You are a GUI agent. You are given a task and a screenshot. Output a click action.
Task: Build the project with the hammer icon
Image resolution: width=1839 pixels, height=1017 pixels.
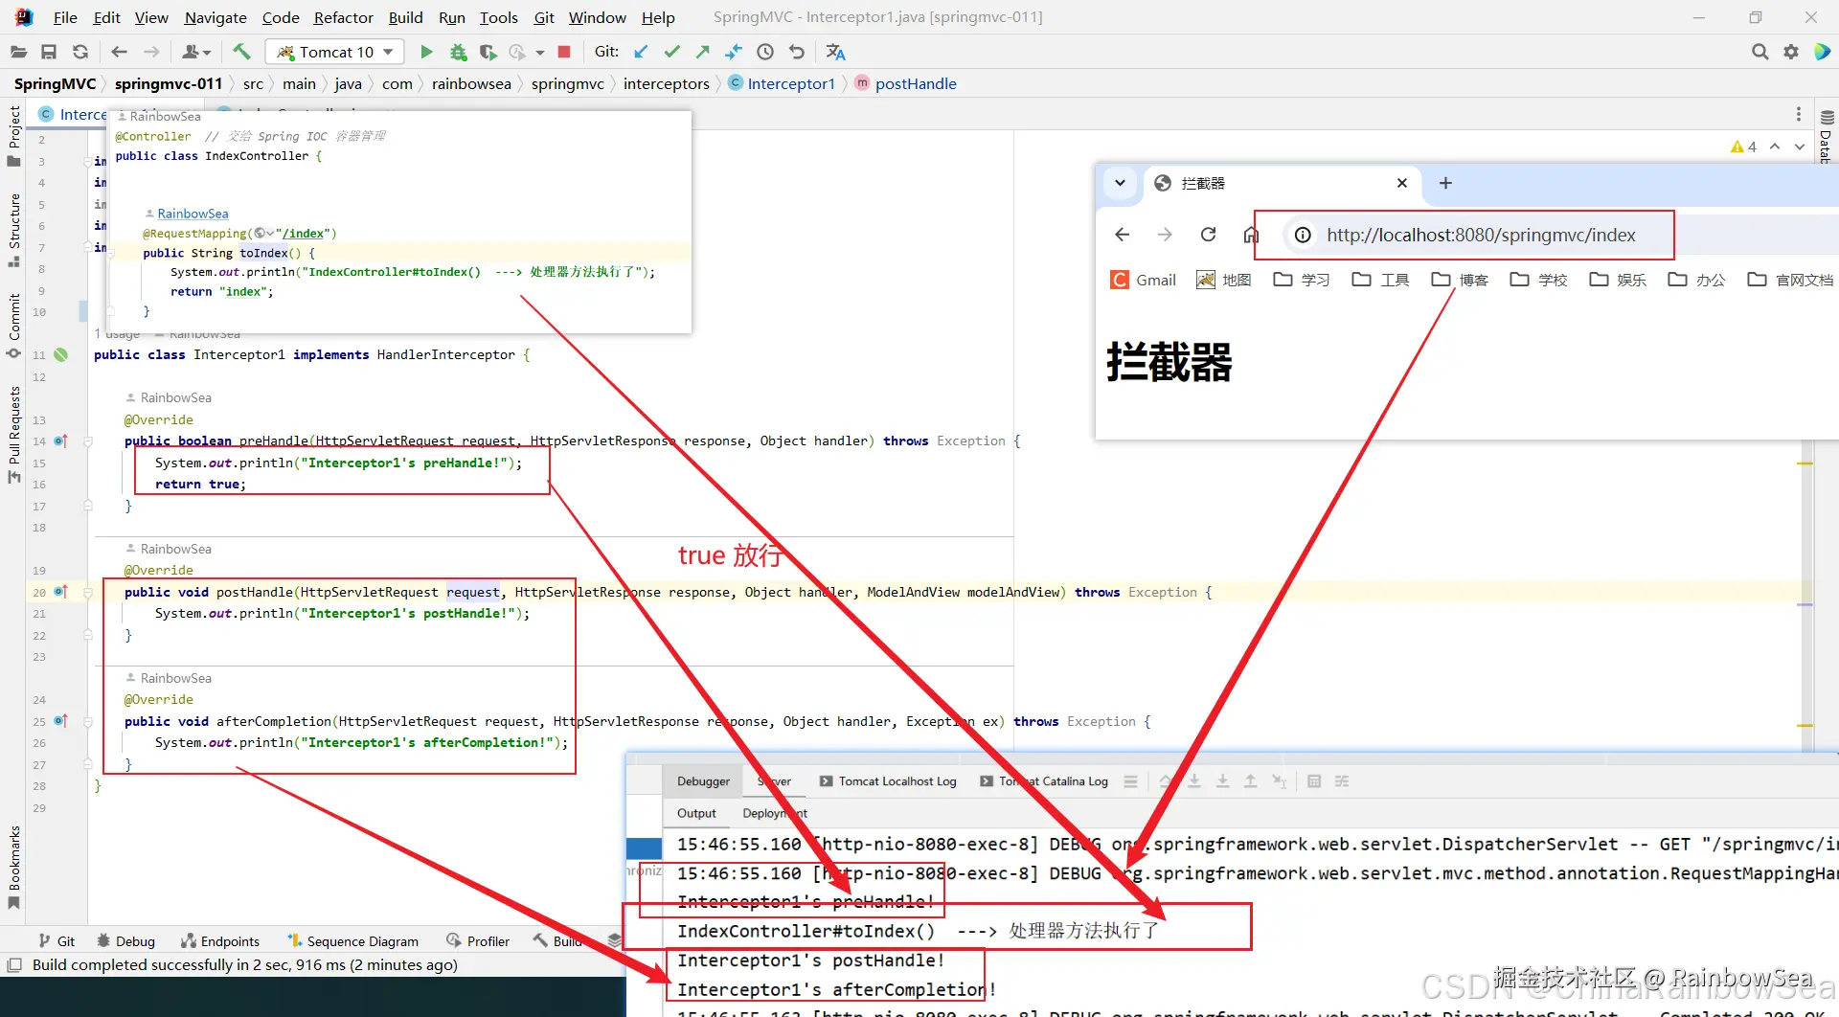click(241, 52)
